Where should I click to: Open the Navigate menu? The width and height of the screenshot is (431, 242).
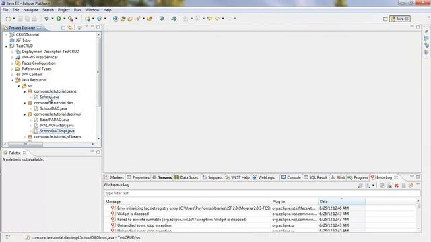point(31,10)
